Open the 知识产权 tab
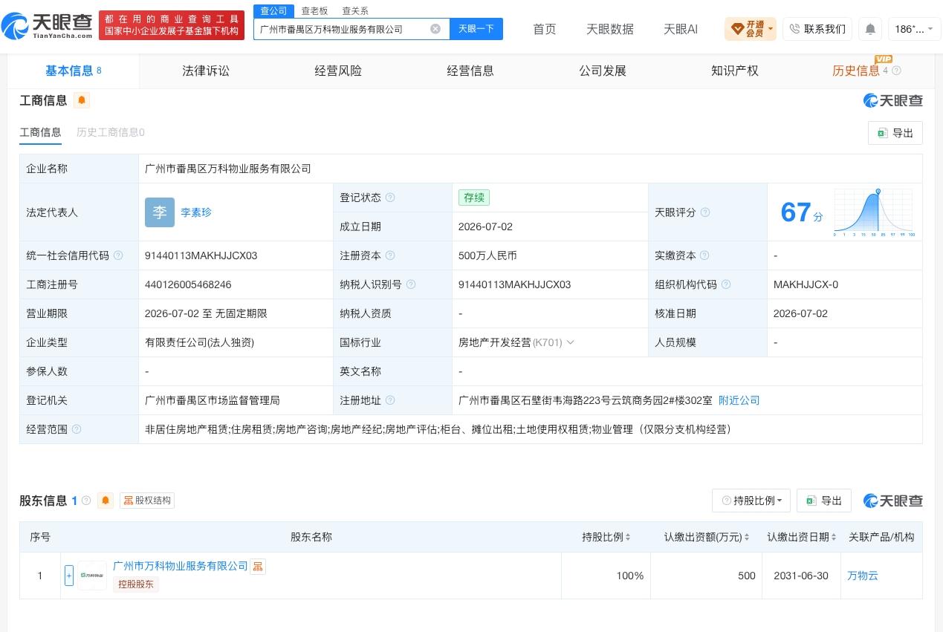The height and width of the screenshot is (632, 943). click(735, 71)
